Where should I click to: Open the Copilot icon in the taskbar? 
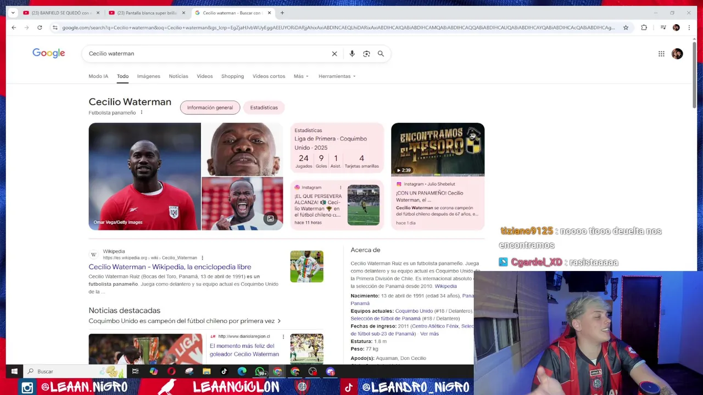[153, 371]
